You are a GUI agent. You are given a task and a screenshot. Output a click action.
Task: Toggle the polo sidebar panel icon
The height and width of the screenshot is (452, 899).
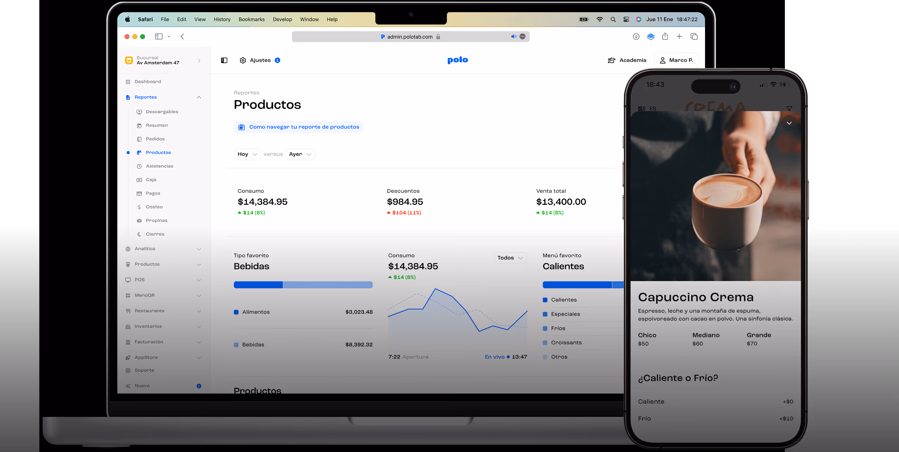point(224,60)
